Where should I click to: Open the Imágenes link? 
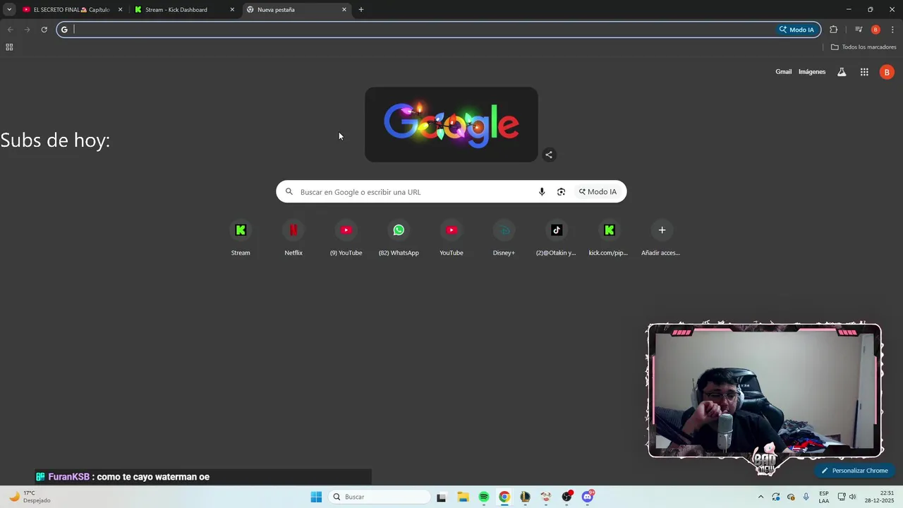click(x=812, y=72)
